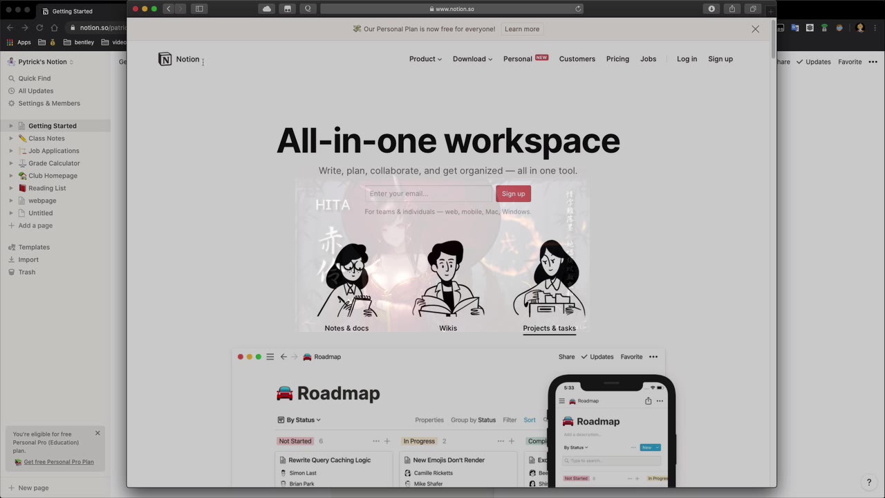This screenshot has height=498, width=885.
Task: Open the three-dots menu in the Notion app topbar
Action: [x=873, y=62]
